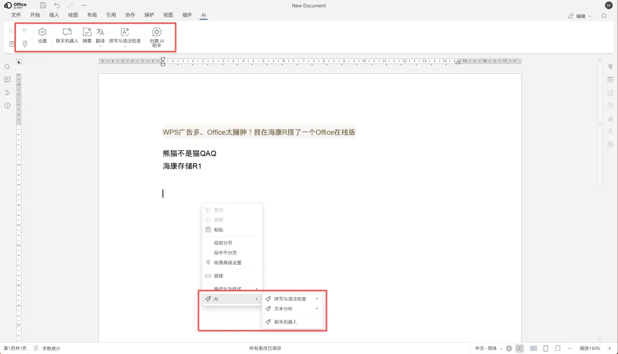
Task: Open paragraph settings in right sidebar
Action: click(x=610, y=67)
